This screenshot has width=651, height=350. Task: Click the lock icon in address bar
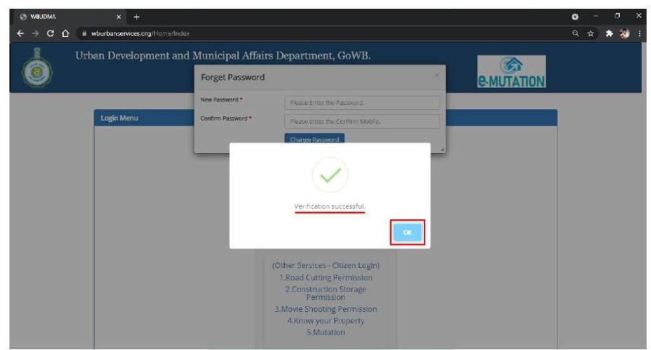click(85, 34)
